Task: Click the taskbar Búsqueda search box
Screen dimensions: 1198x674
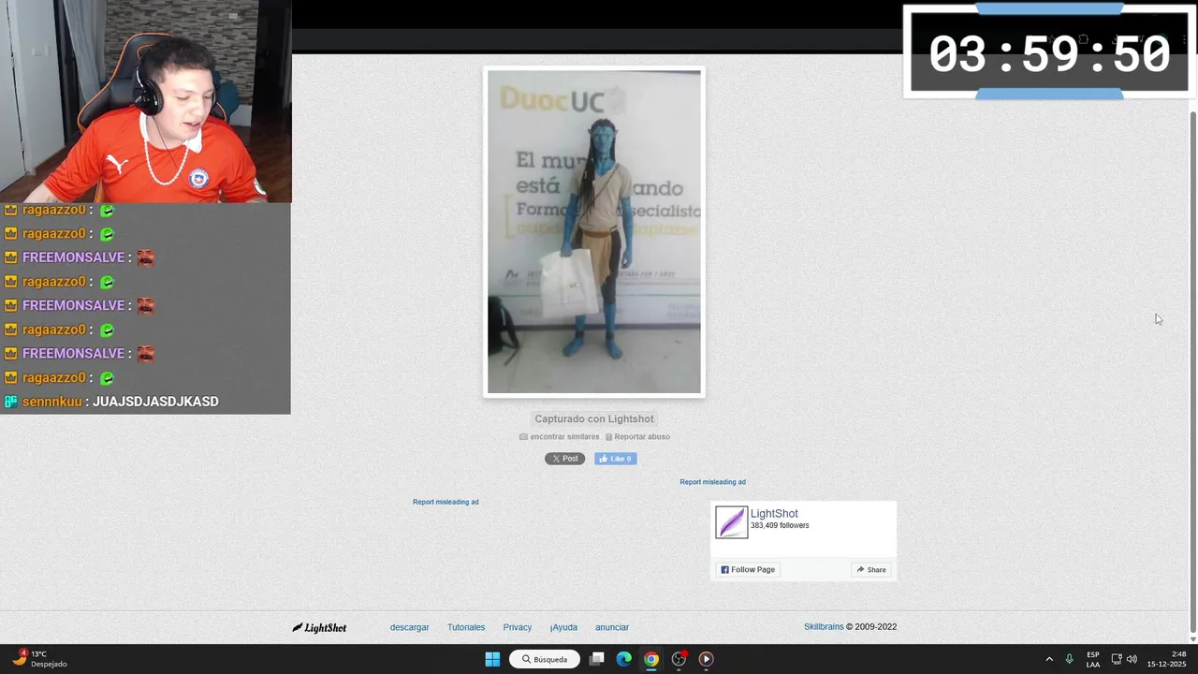Action: point(545,659)
